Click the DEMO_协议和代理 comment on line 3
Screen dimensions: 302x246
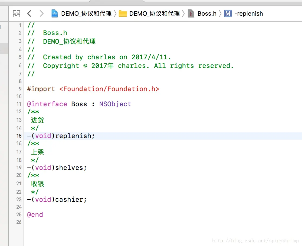(x=69, y=41)
